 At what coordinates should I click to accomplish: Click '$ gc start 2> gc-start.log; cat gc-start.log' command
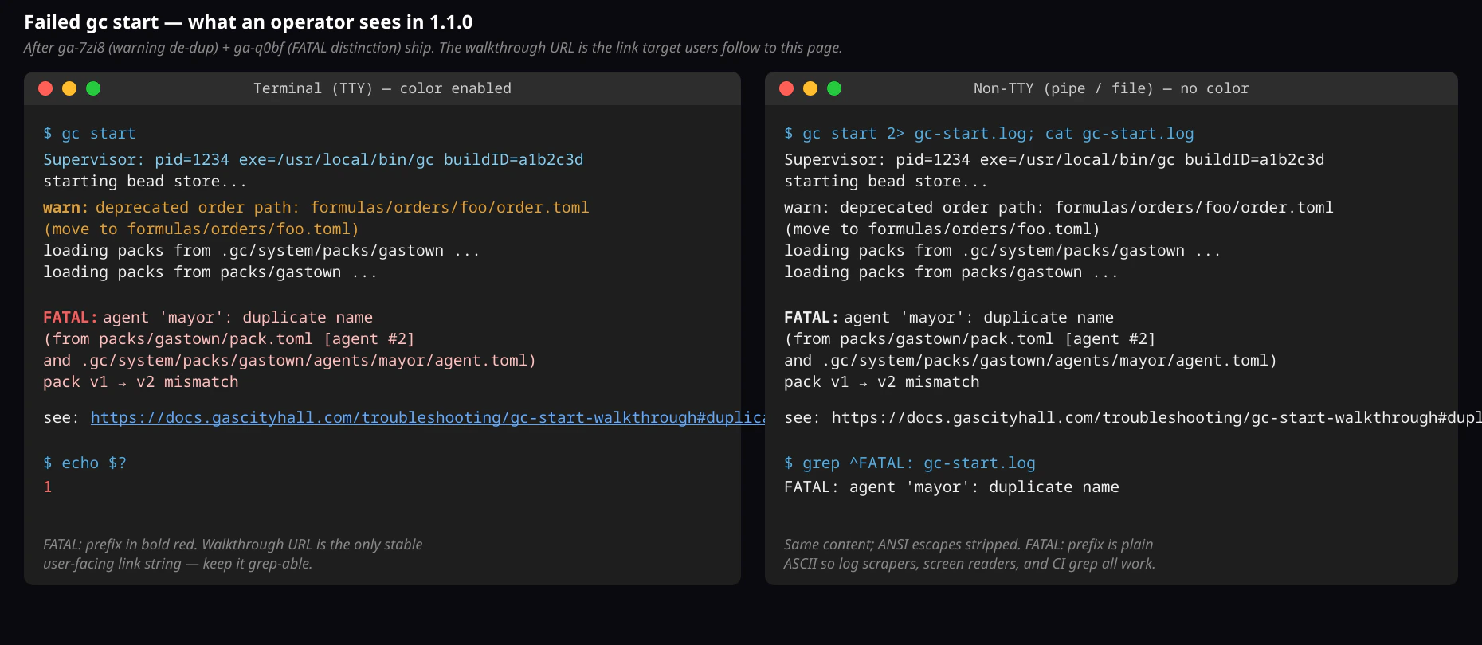click(989, 134)
